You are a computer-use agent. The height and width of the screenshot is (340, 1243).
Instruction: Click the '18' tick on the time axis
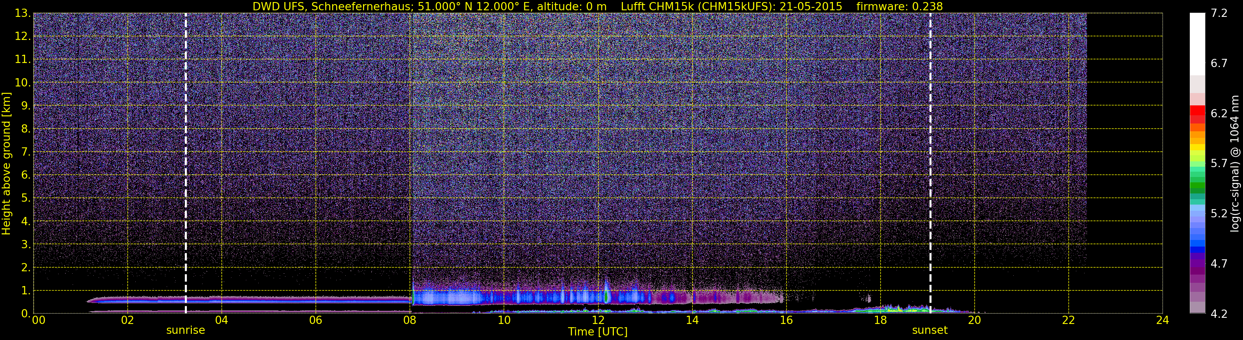880,320
